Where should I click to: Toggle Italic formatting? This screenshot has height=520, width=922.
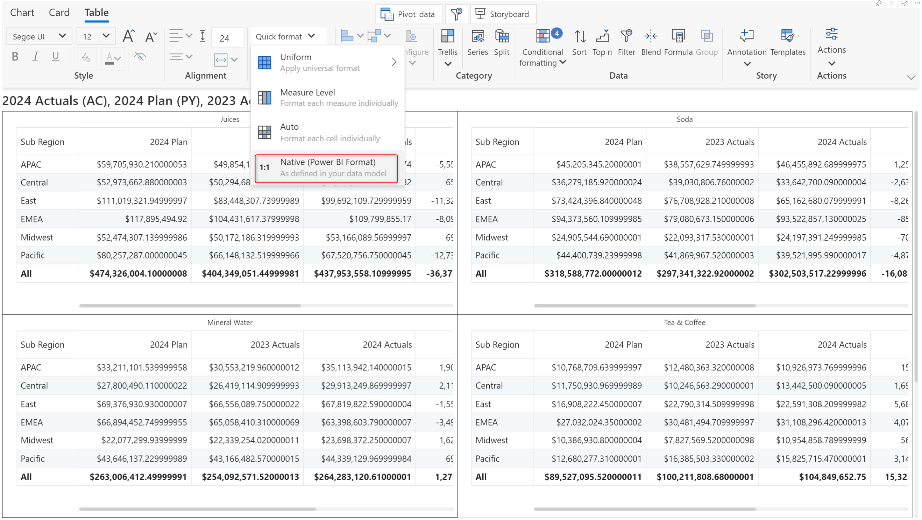pyautogui.click(x=35, y=57)
